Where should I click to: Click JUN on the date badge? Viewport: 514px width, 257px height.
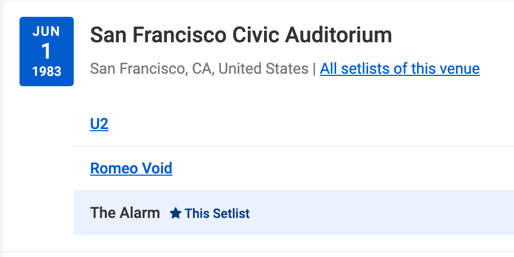47,31
